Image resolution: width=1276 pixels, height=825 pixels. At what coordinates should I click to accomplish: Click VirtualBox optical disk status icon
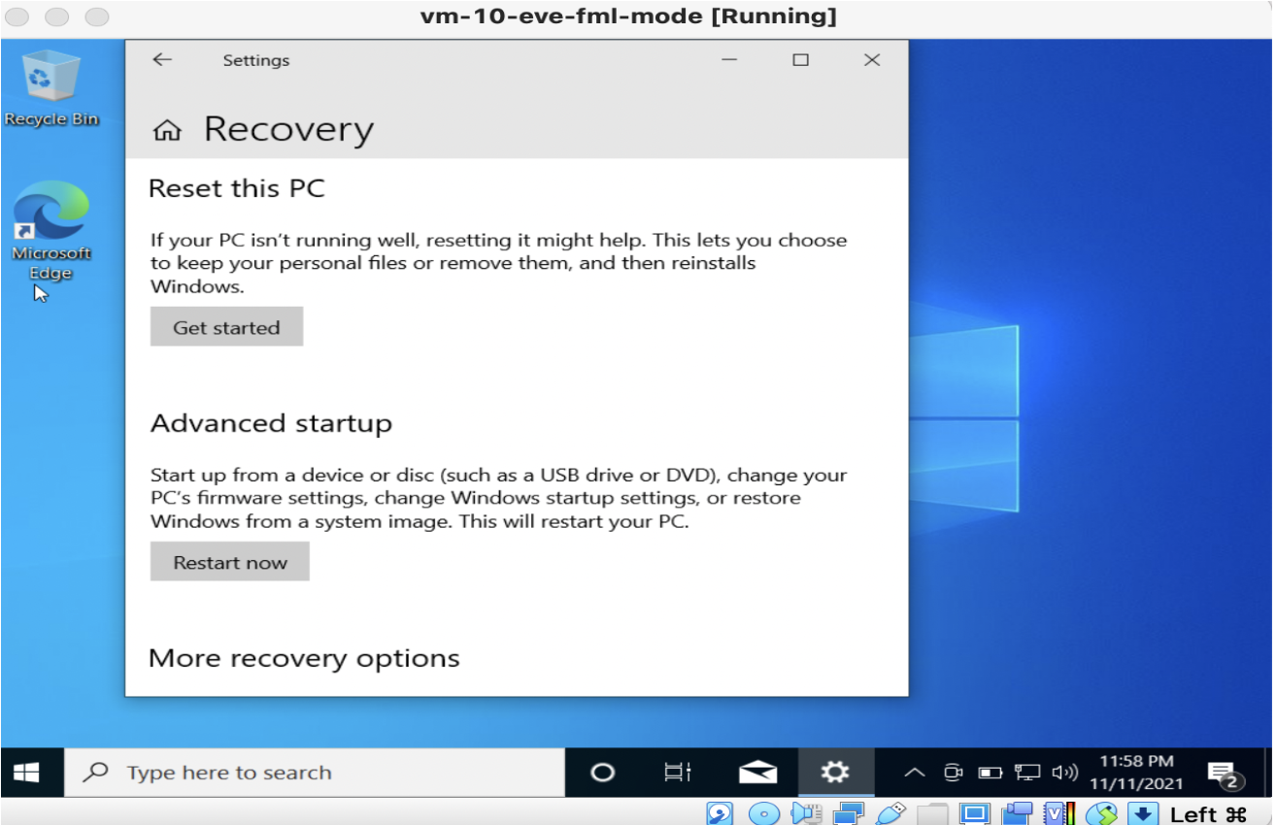(764, 813)
